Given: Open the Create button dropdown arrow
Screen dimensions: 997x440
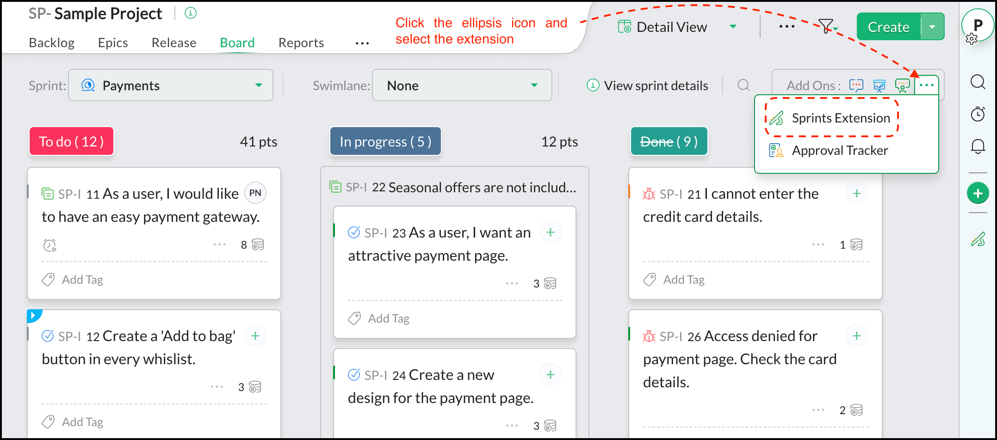Looking at the screenshot, I should pyautogui.click(x=932, y=27).
